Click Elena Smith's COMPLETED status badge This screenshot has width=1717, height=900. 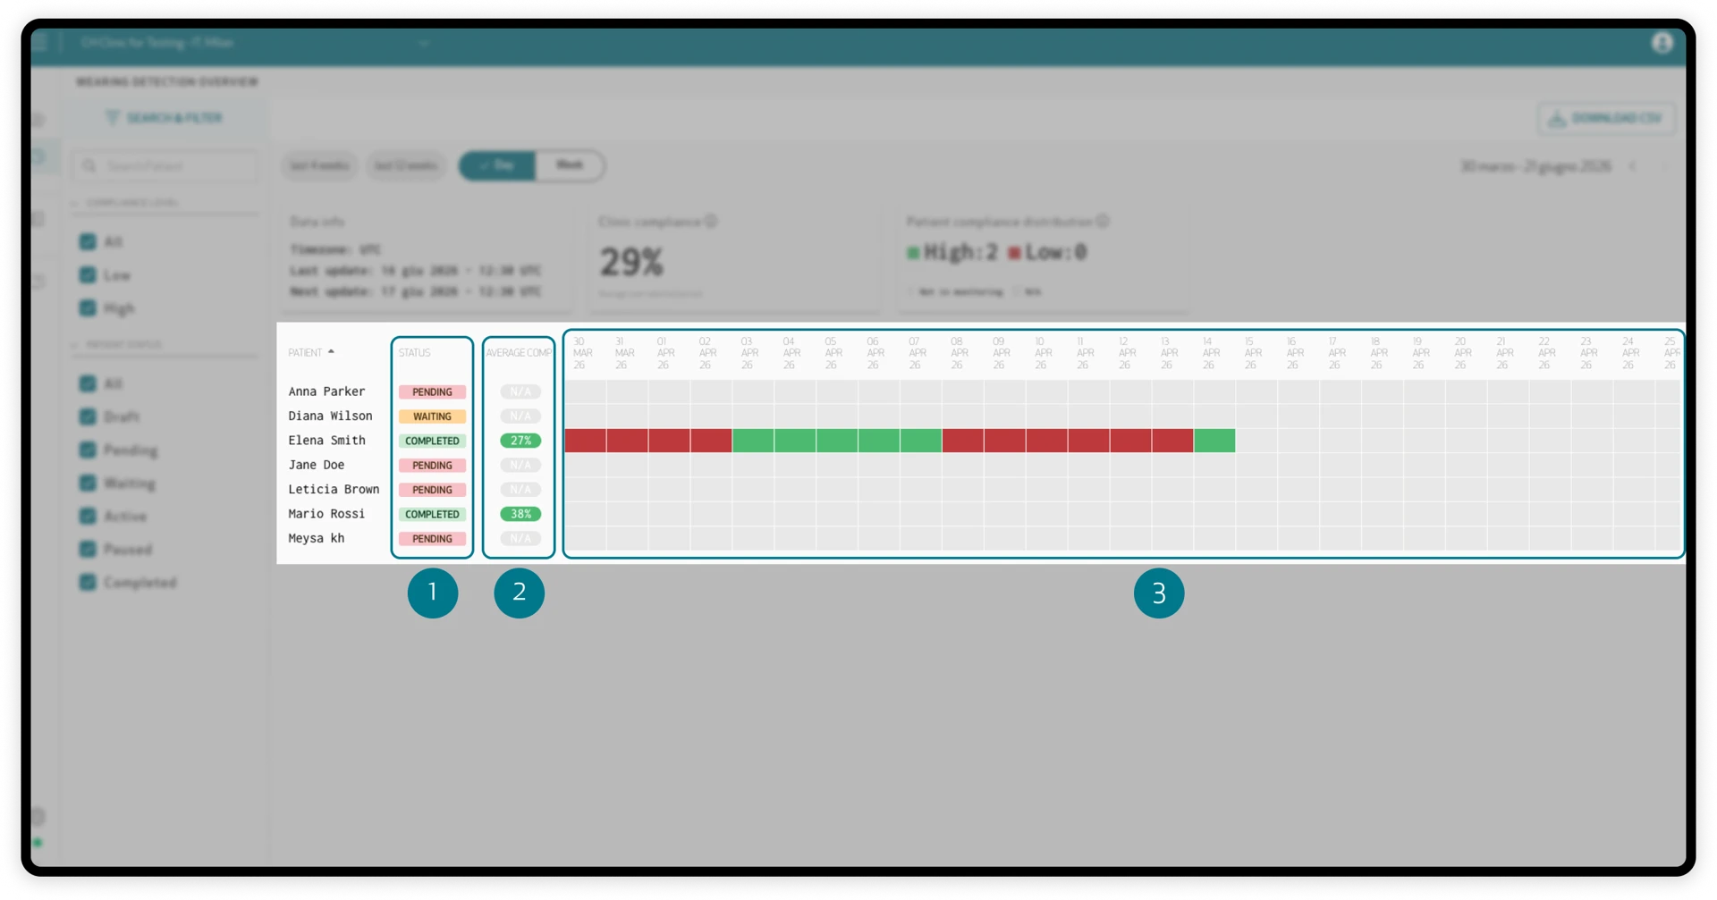coord(432,441)
